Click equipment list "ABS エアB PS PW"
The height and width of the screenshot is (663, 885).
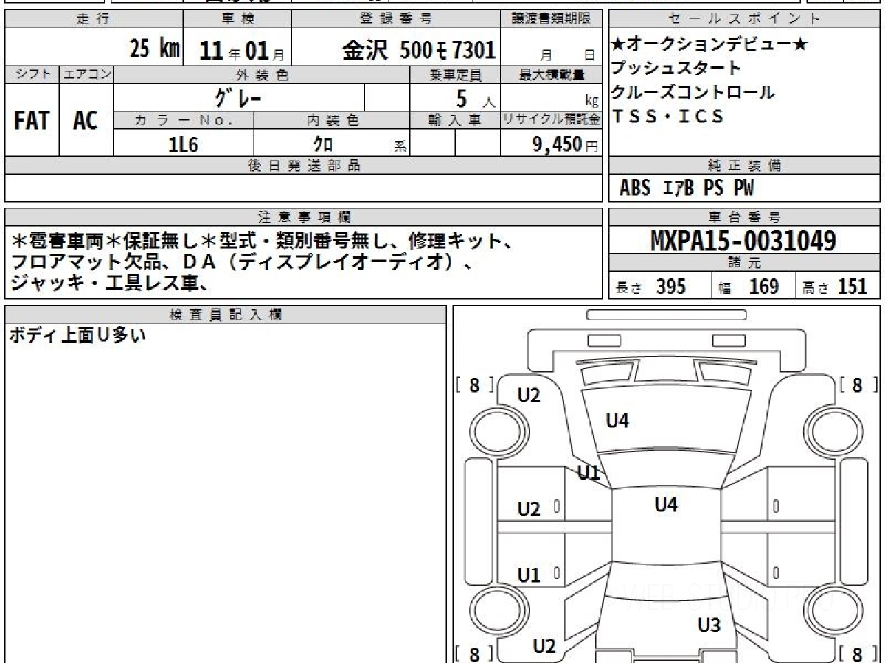[x=687, y=189]
